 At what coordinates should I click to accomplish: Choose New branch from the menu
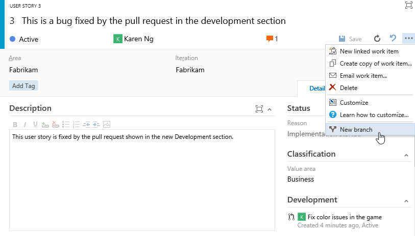[370, 130]
